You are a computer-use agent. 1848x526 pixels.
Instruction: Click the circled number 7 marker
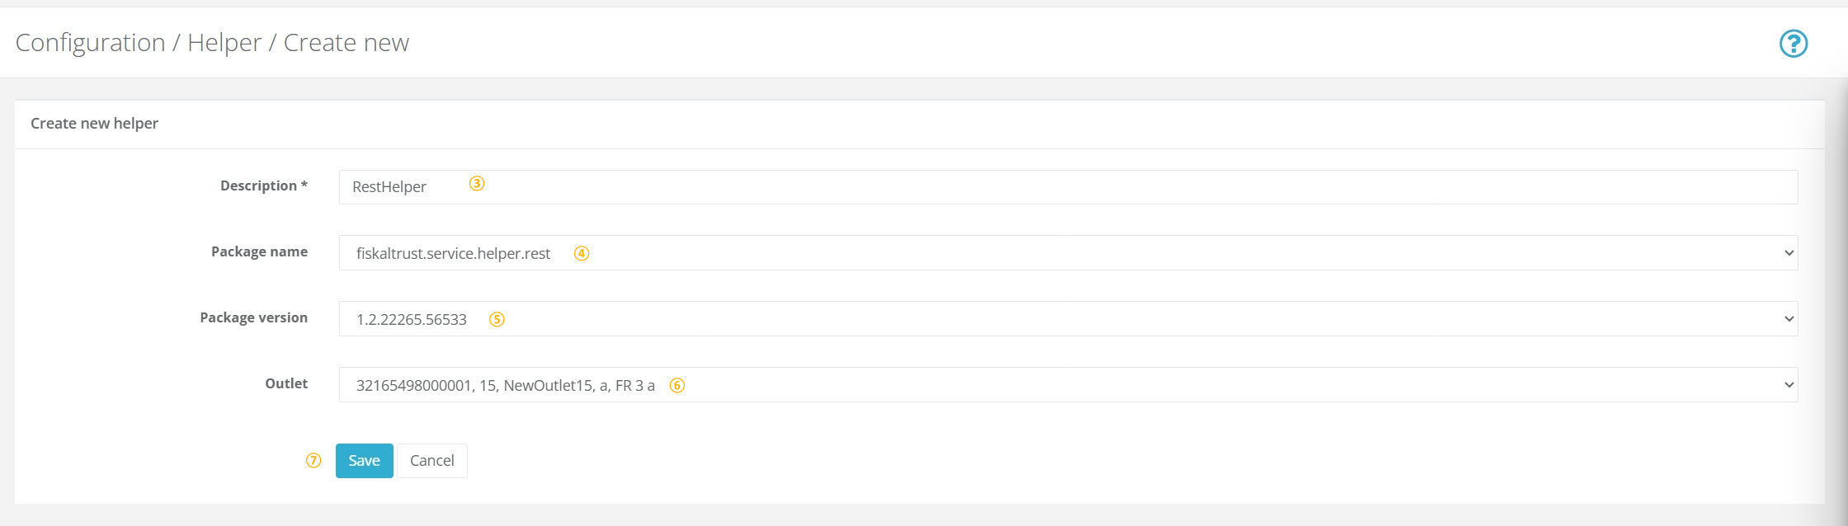point(313,460)
